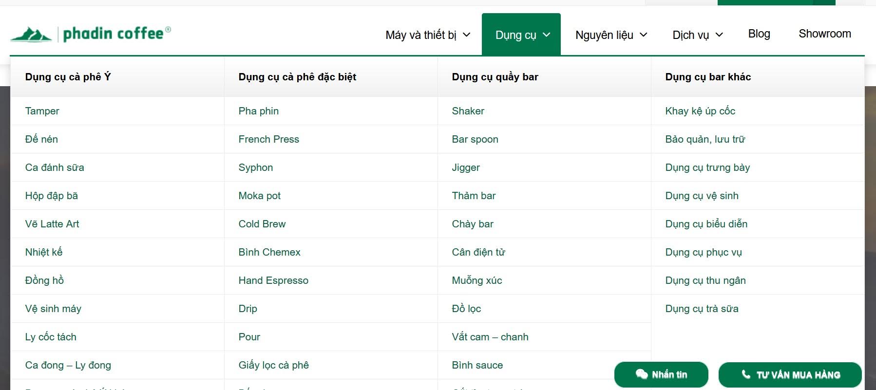
Task: Go to the Đế nén category
Action: click(x=41, y=139)
